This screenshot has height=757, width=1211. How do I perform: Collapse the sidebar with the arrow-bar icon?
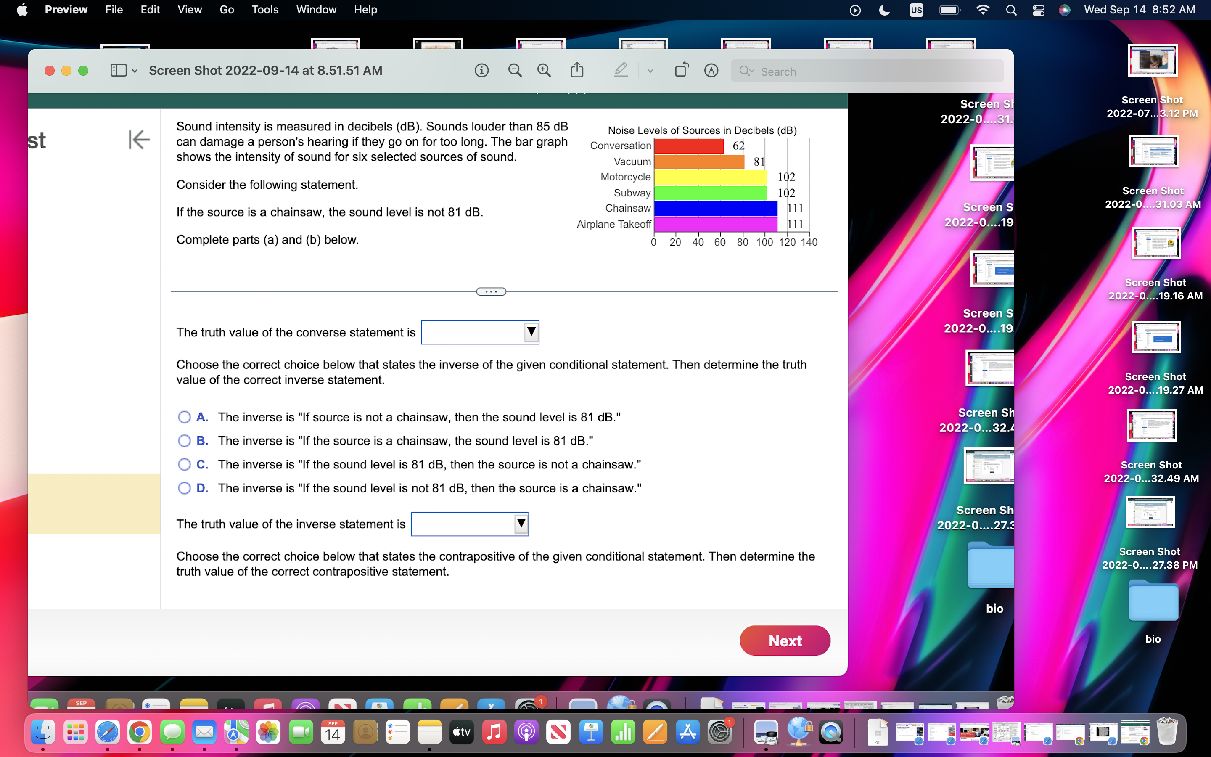coord(139,140)
